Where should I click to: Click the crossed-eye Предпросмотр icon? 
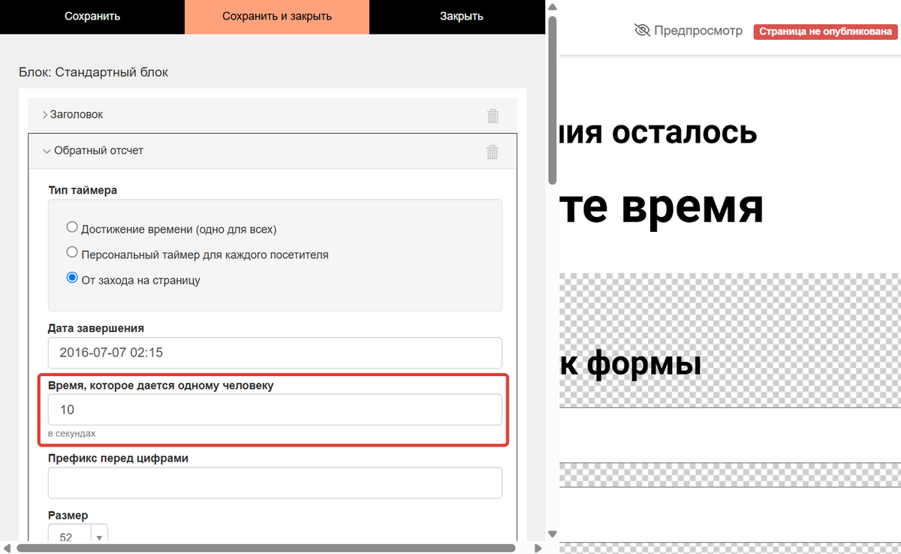[x=642, y=31]
